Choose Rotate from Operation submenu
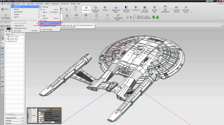The width and height of the screenshot is (224, 125). point(50,18)
